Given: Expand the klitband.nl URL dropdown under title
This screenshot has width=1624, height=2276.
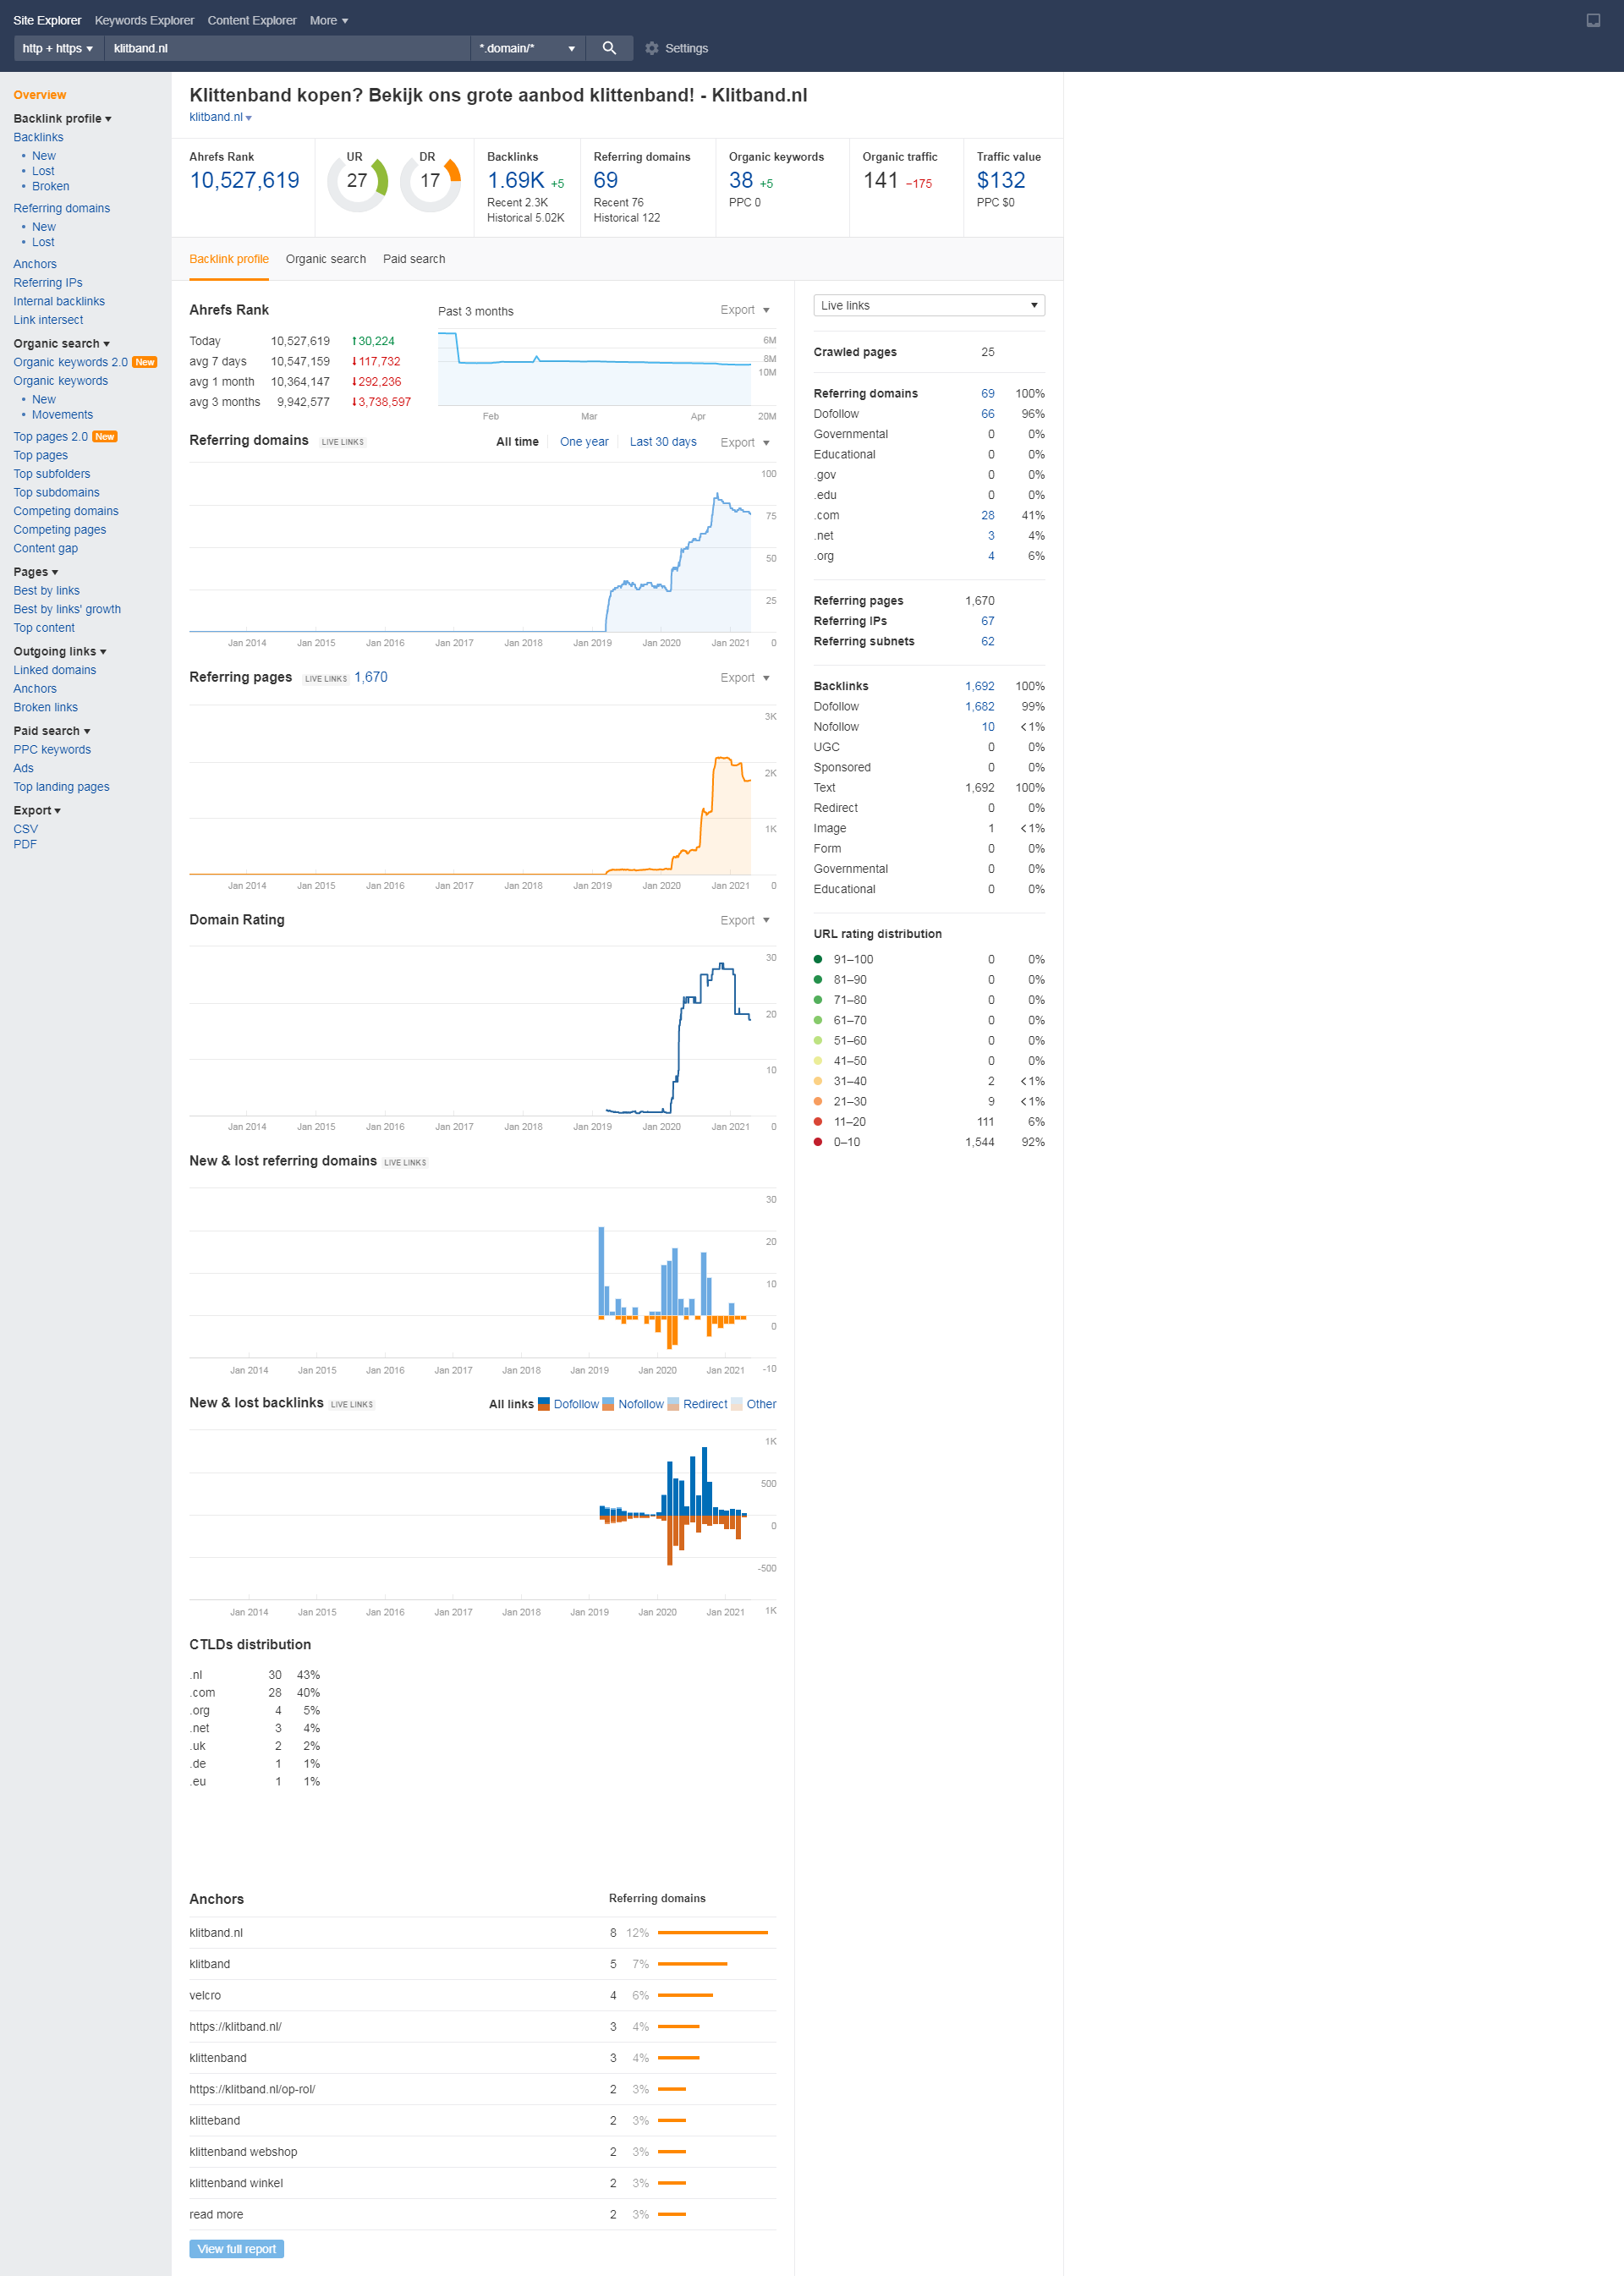Looking at the screenshot, I should (x=221, y=117).
